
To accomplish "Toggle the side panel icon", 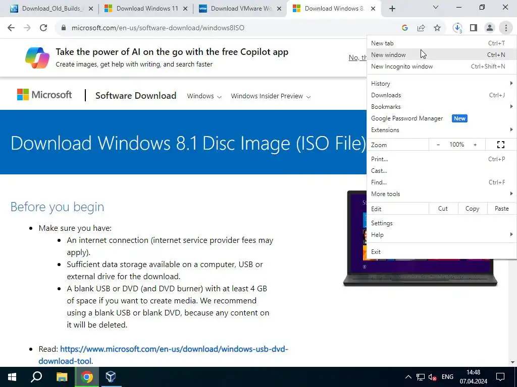I will 474,28.
